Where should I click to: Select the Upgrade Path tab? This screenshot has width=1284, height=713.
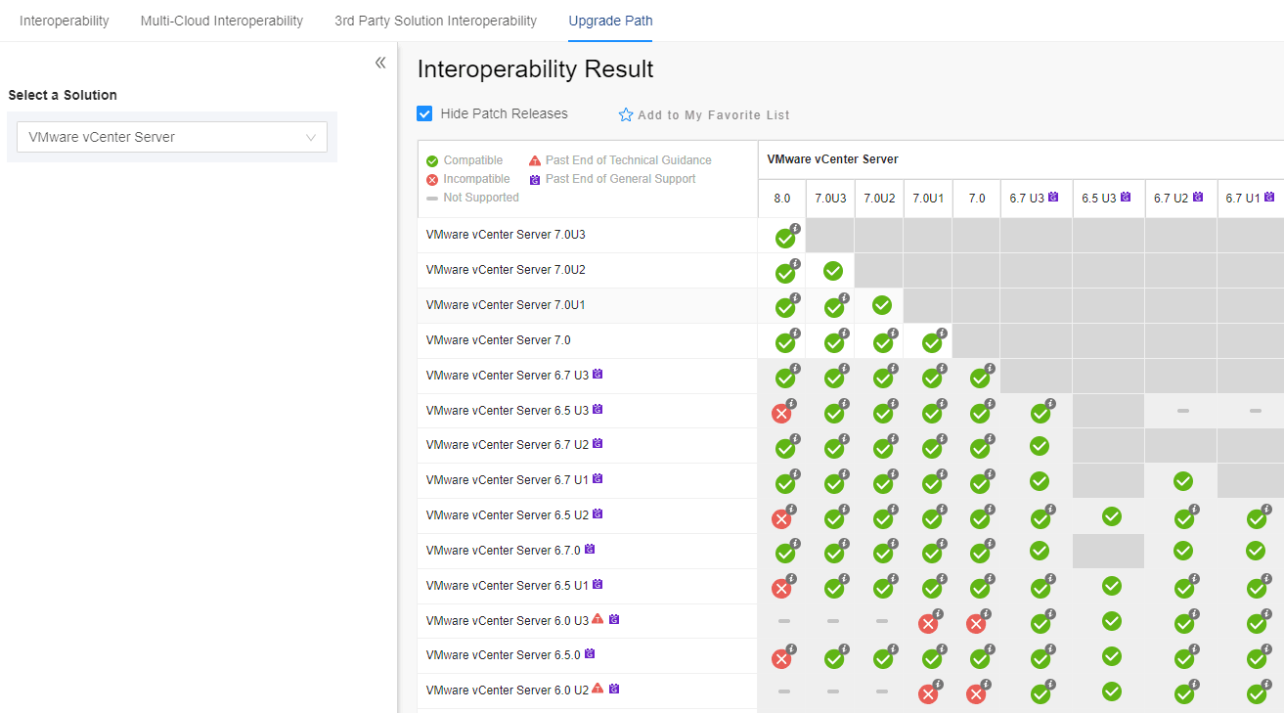pos(610,21)
